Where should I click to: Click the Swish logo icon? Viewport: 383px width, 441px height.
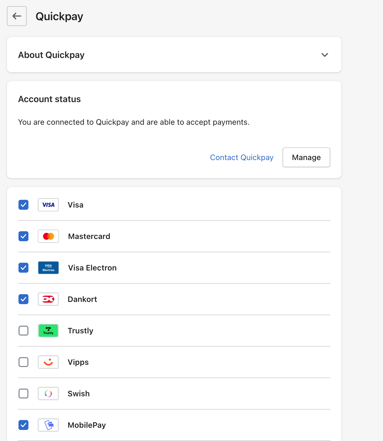(x=48, y=394)
